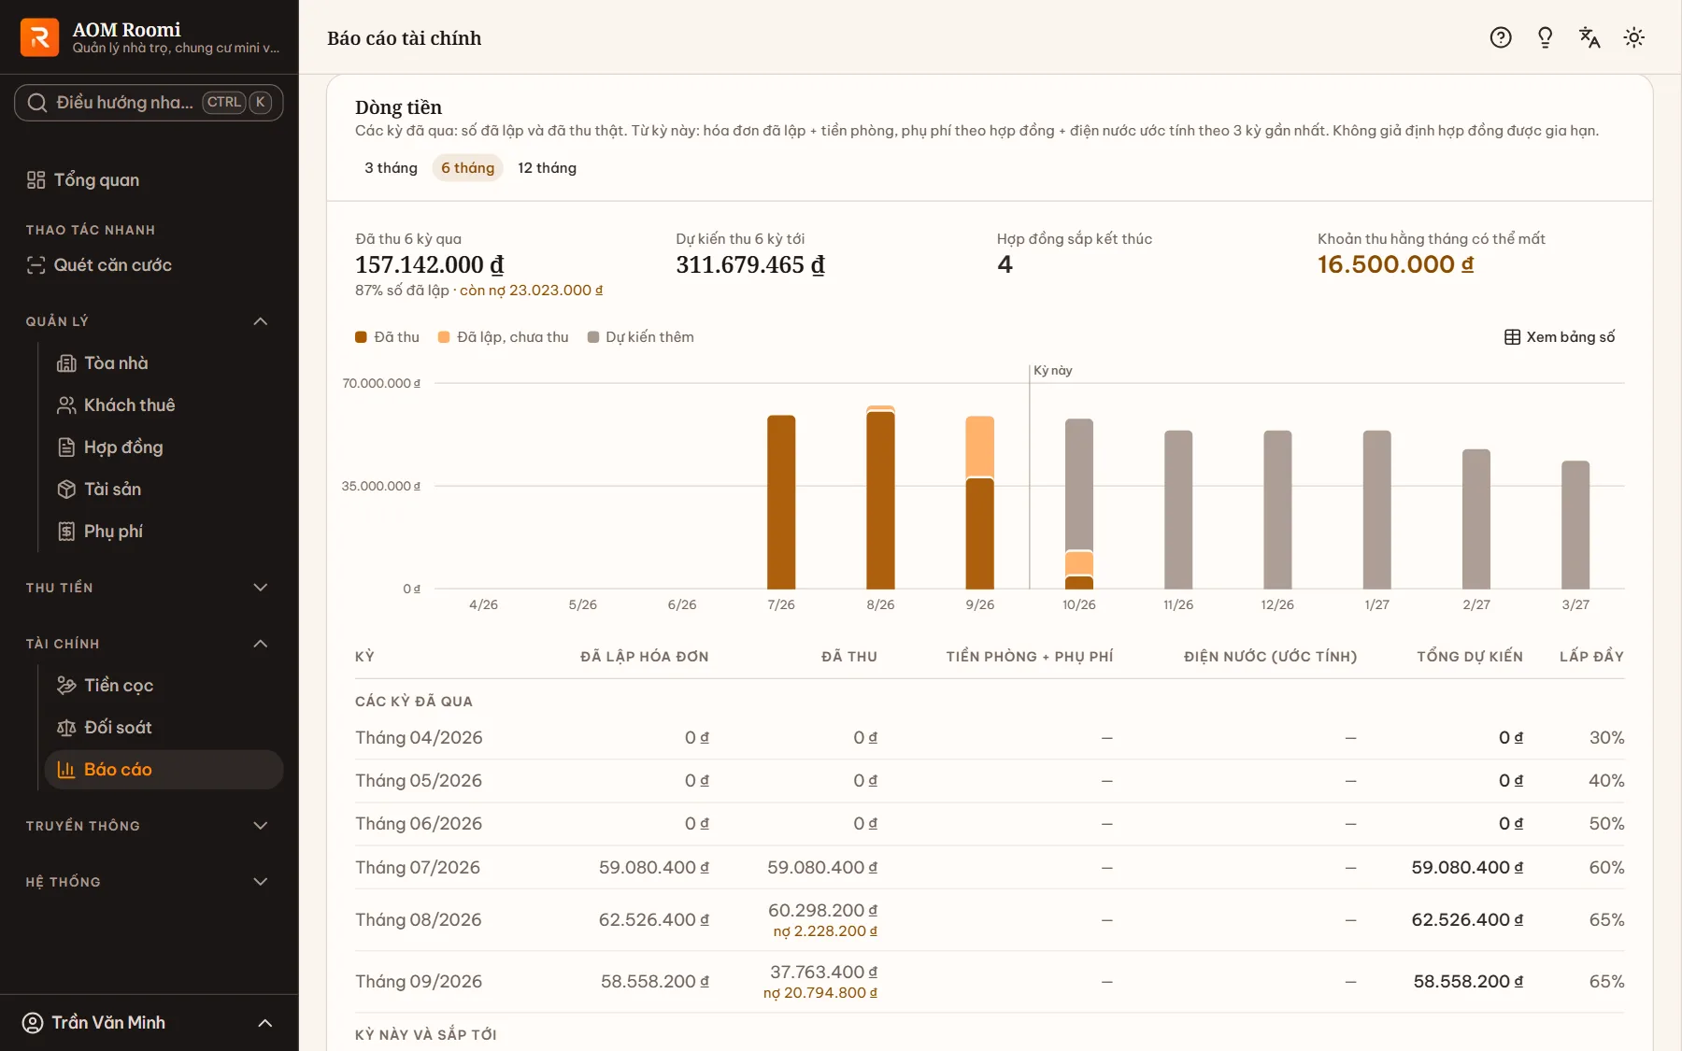The height and width of the screenshot is (1051, 1682).
Task: Click the 16.500.000 đ at-risk amount
Action: coord(1396,265)
